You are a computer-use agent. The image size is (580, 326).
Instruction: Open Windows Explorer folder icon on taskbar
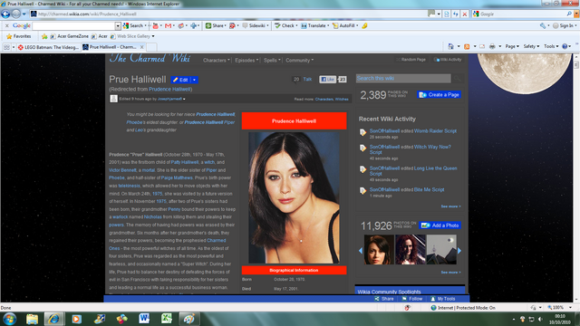(32, 319)
